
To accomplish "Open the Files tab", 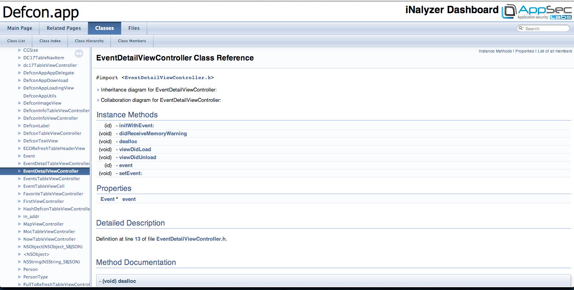I will 134,28.
